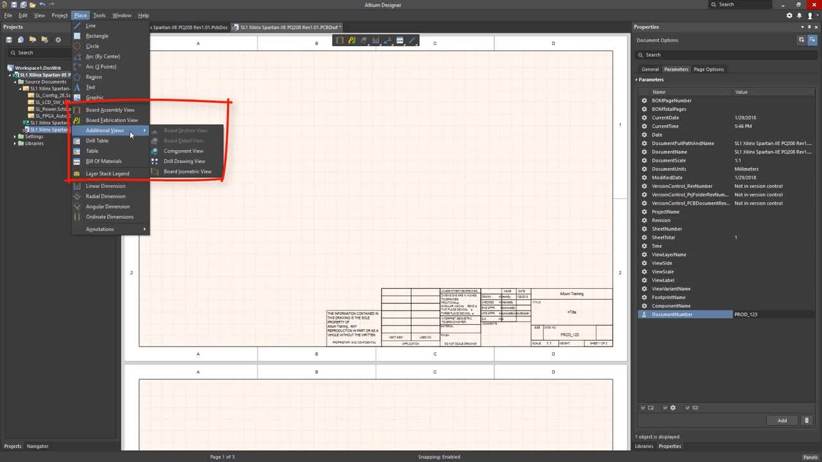Click the Component View submenu item

[183, 151]
